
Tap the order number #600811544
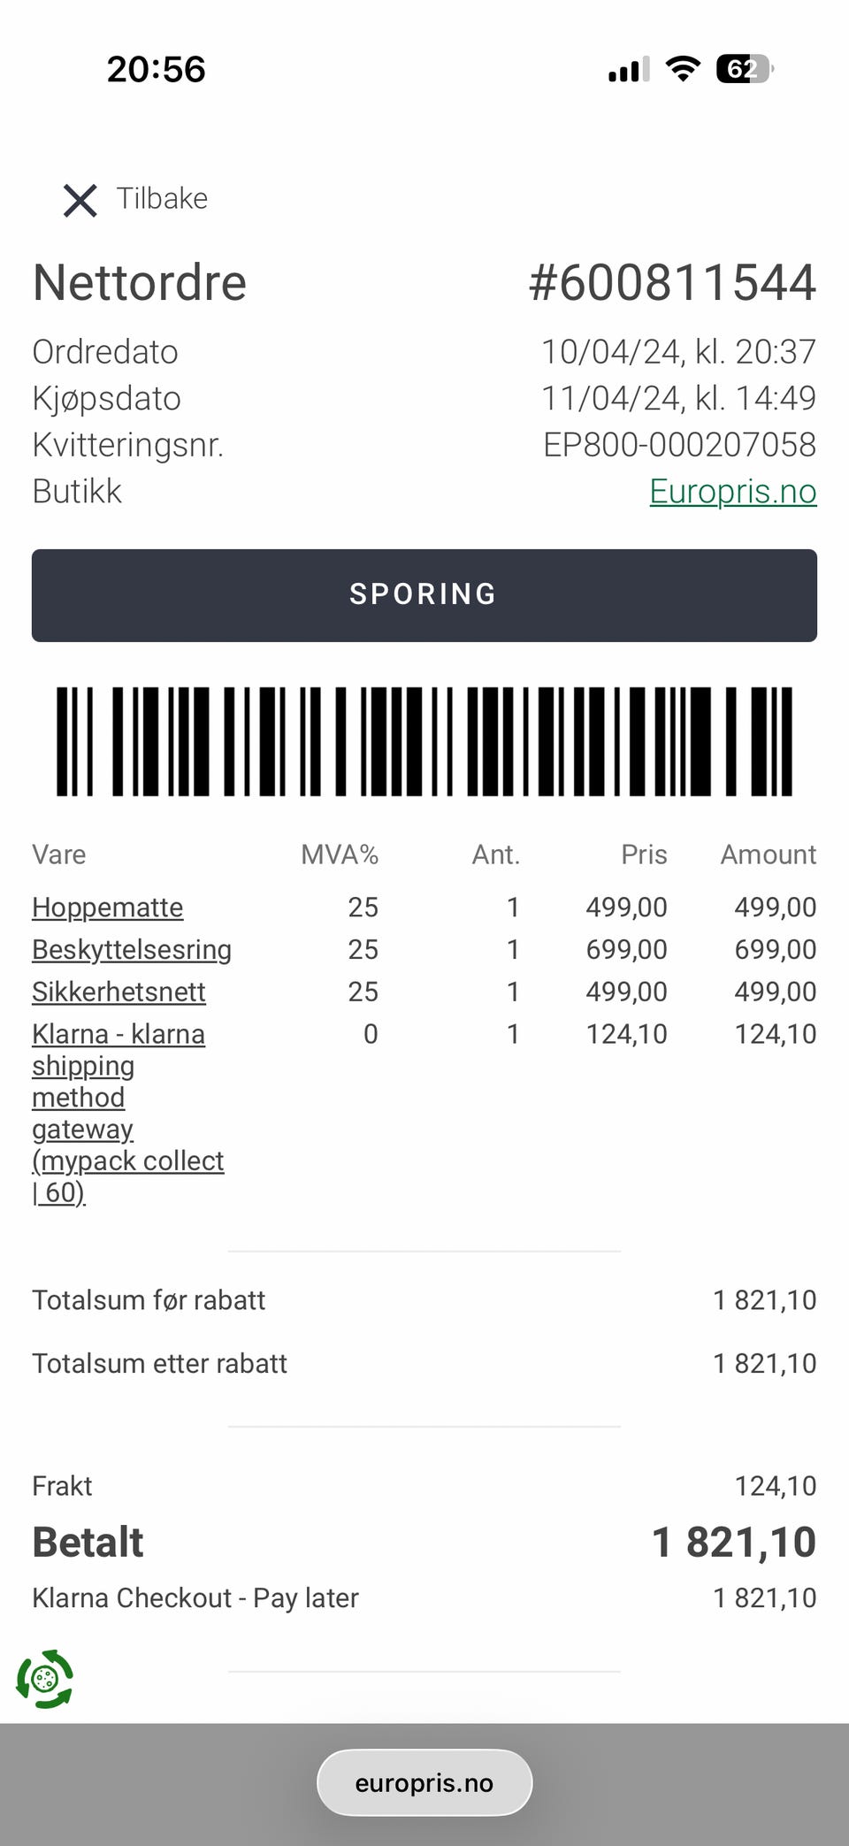671,283
